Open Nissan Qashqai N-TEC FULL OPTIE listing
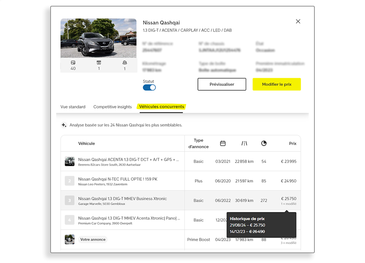This screenshot has width=365, height=263. tap(118, 179)
